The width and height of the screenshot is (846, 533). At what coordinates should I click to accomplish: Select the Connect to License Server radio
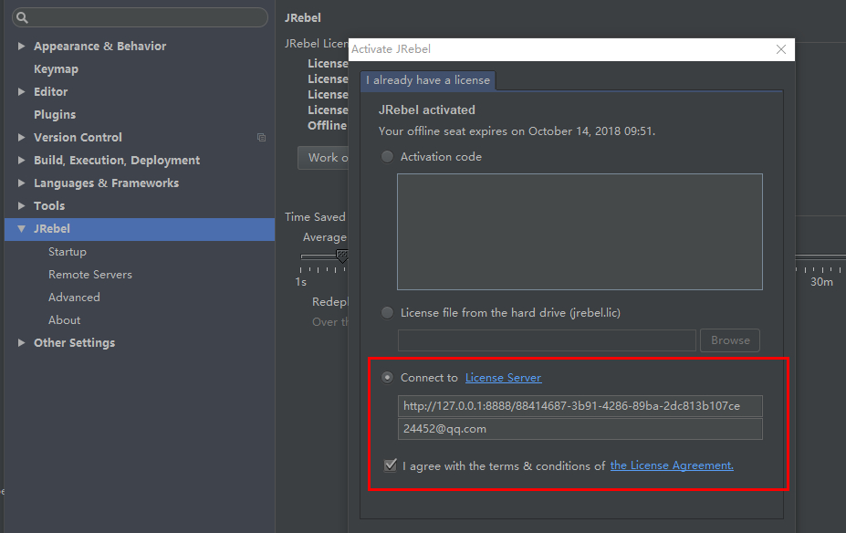[x=387, y=378]
